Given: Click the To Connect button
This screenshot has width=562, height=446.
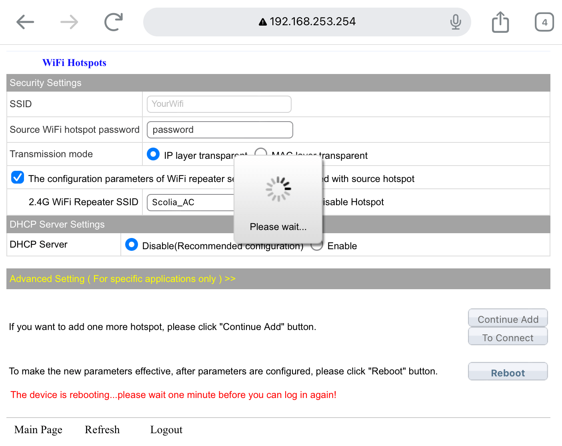Looking at the screenshot, I should (x=508, y=337).
